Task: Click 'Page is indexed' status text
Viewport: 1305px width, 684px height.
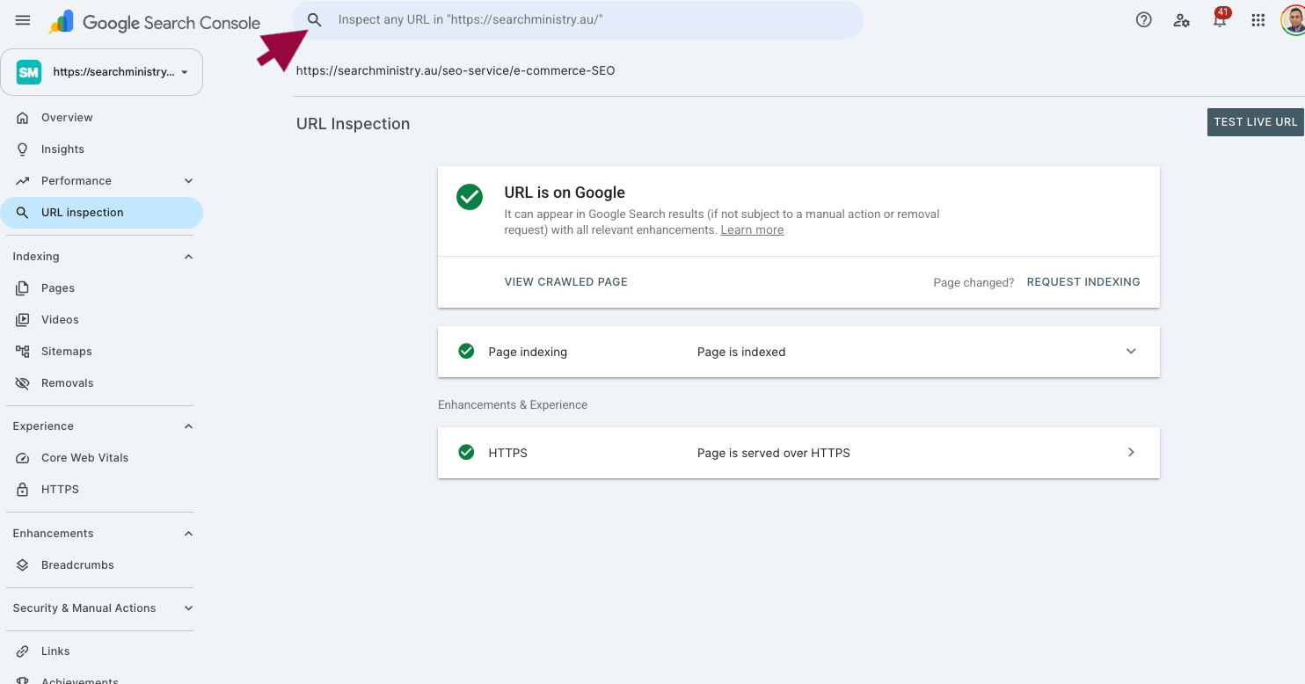Action: click(741, 352)
